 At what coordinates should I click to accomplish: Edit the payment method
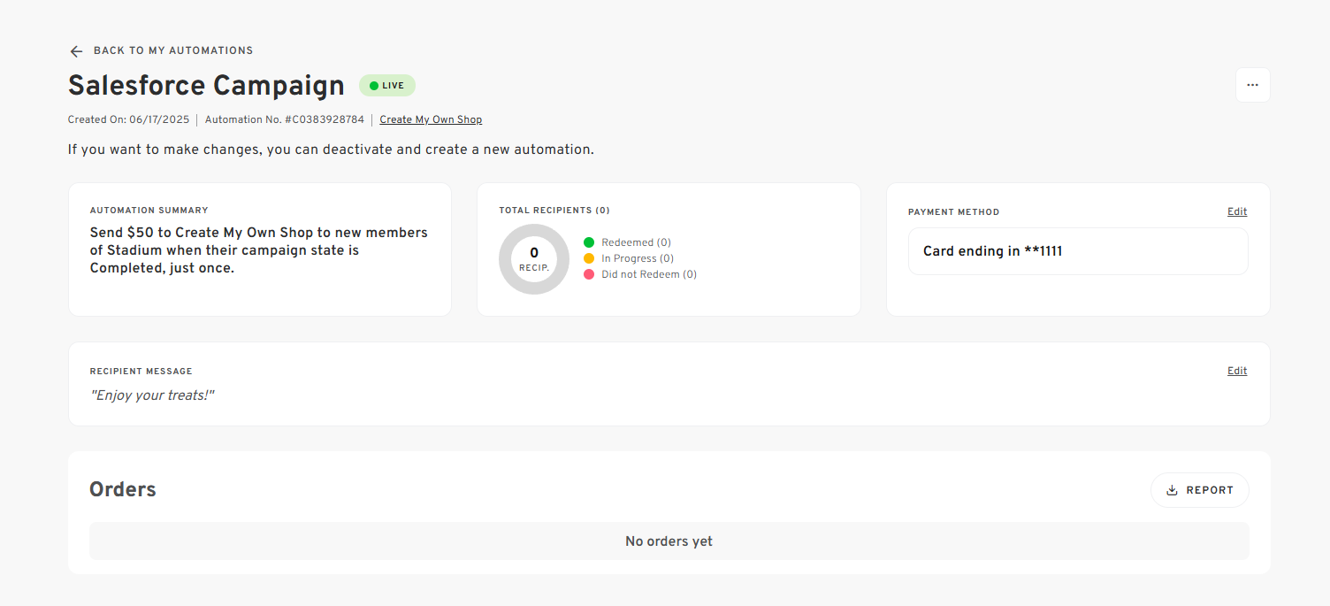click(1237, 211)
